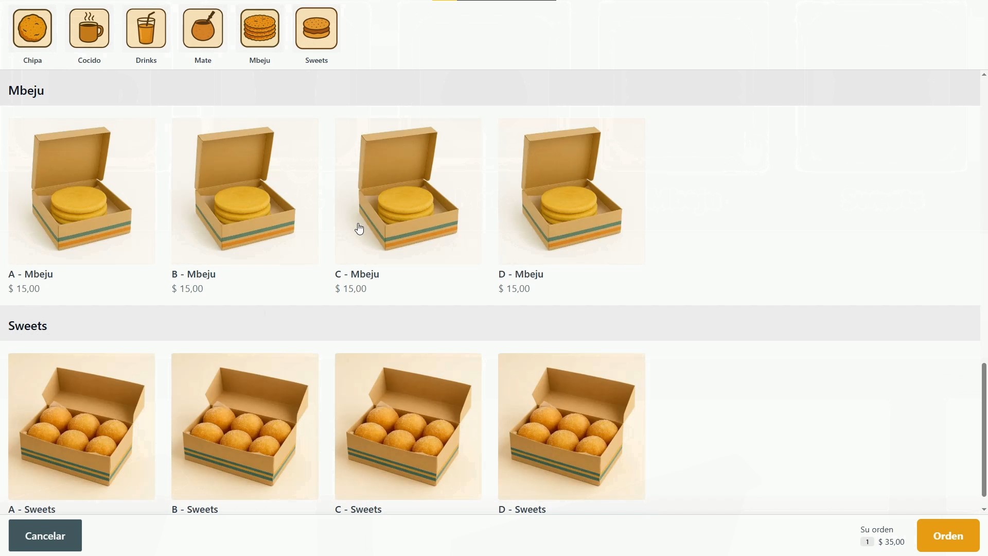Add the C - Sweets box to order
The height and width of the screenshot is (556, 988).
pos(408,426)
